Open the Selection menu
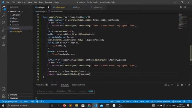This screenshot has width=192, height=108. click(21, 2)
